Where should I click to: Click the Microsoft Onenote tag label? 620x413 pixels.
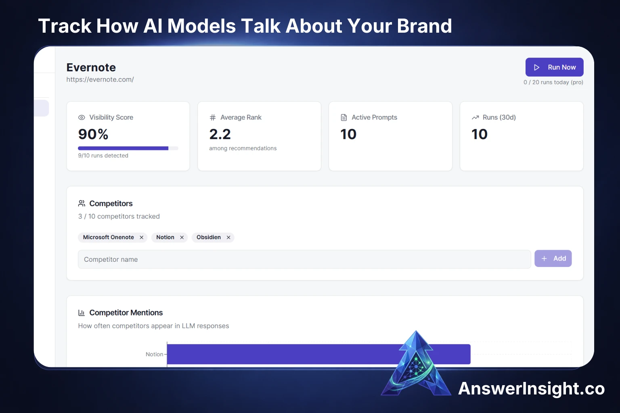click(108, 238)
